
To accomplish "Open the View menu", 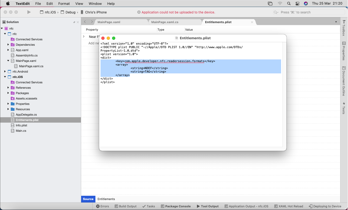I will [x=79, y=3].
